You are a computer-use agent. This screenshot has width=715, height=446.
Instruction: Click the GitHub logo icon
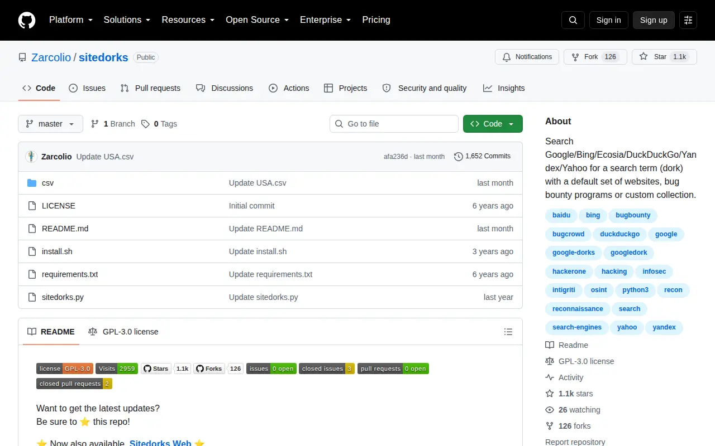pos(27,20)
